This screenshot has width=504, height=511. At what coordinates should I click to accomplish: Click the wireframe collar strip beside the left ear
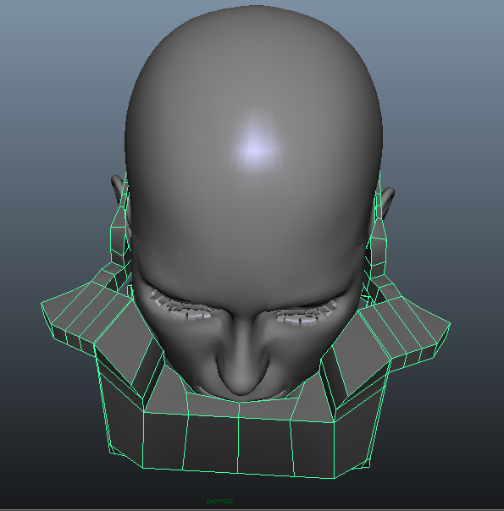(x=118, y=234)
